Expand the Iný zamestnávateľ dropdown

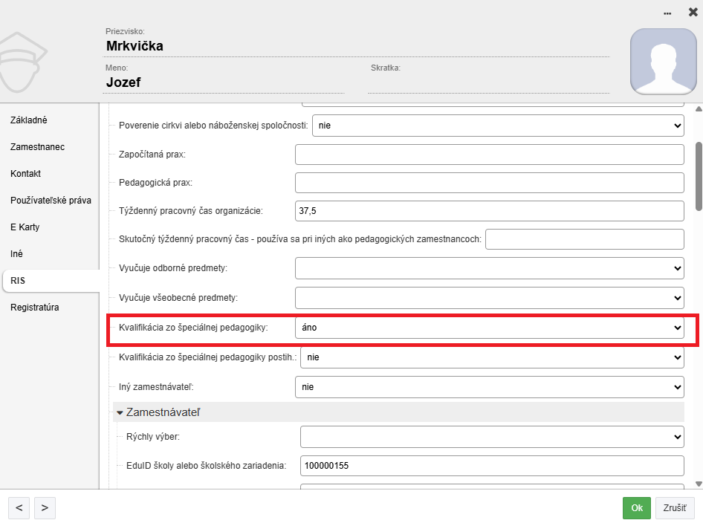[x=489, y=387]
